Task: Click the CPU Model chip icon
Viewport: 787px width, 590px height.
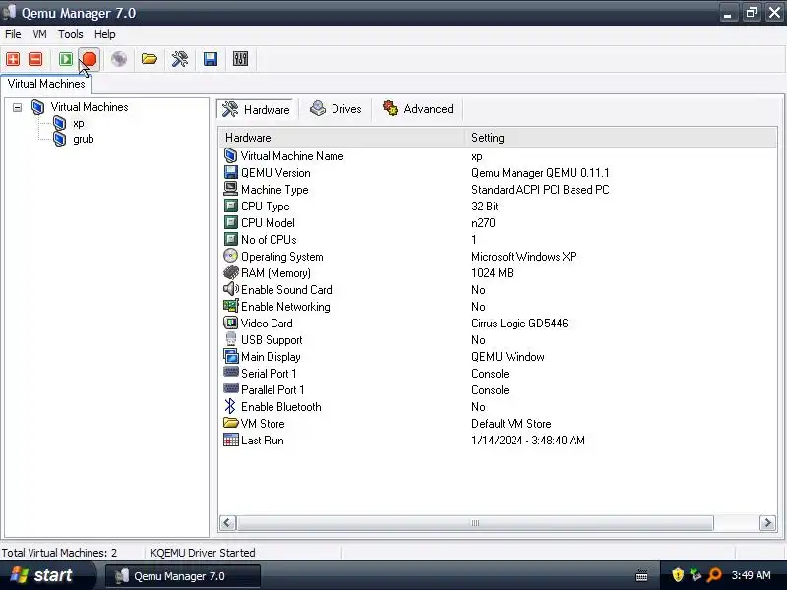Action: tap(230, 222)
